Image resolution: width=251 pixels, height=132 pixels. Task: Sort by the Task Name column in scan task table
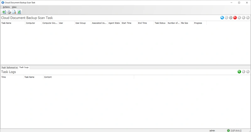(13, 23)
